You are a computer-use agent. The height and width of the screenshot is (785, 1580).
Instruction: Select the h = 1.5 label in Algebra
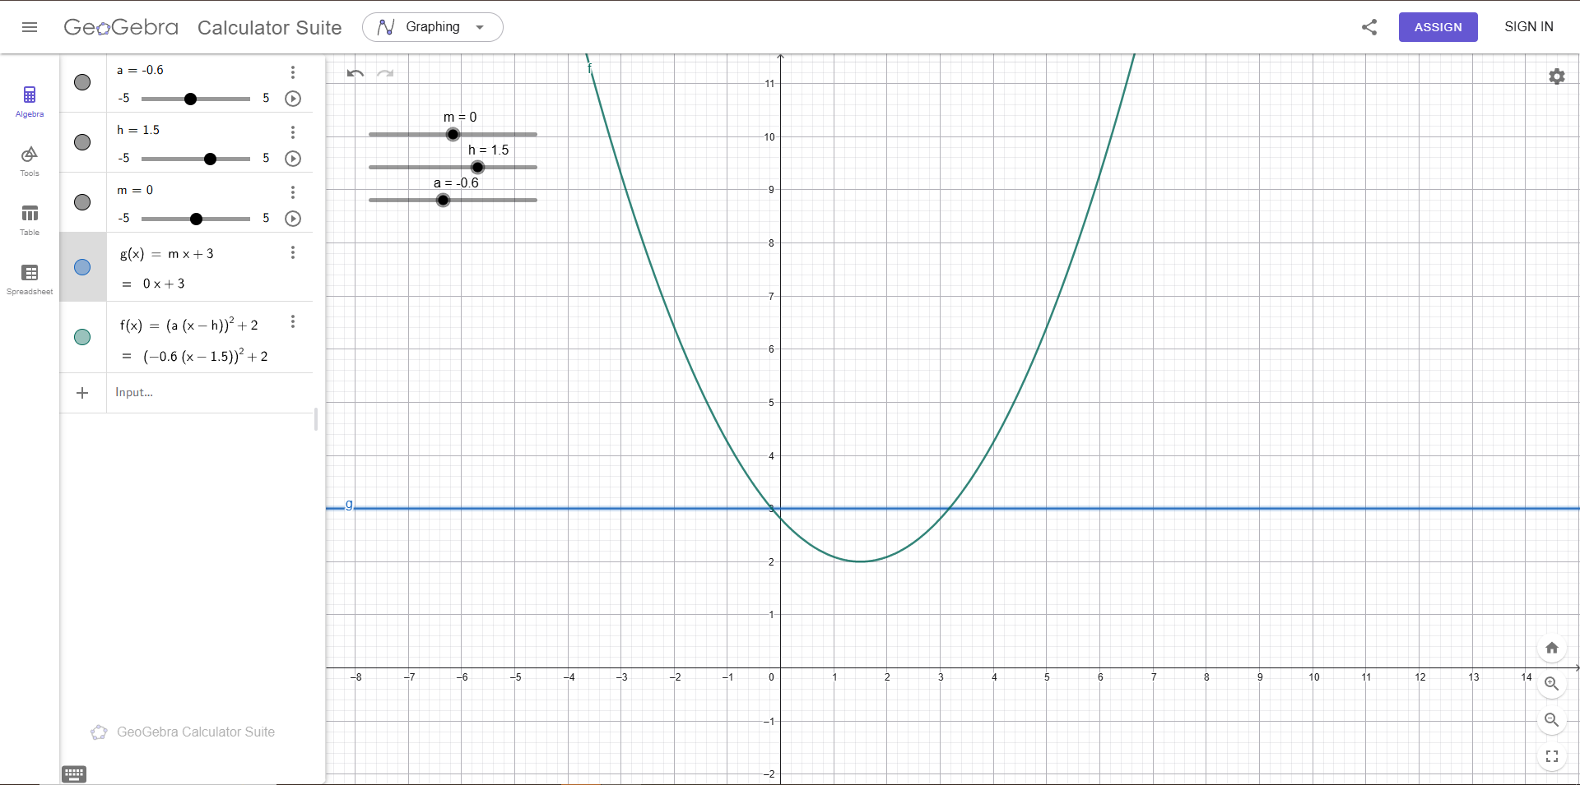(138, 130)
